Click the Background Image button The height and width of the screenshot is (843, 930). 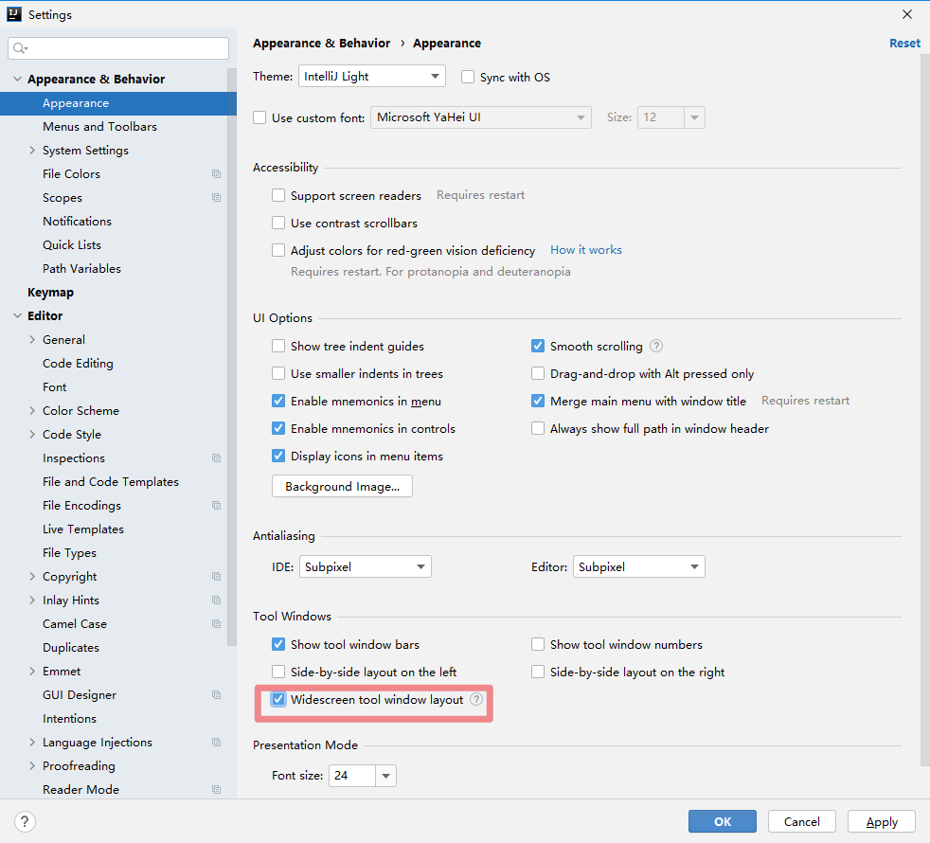click(342, 487)
